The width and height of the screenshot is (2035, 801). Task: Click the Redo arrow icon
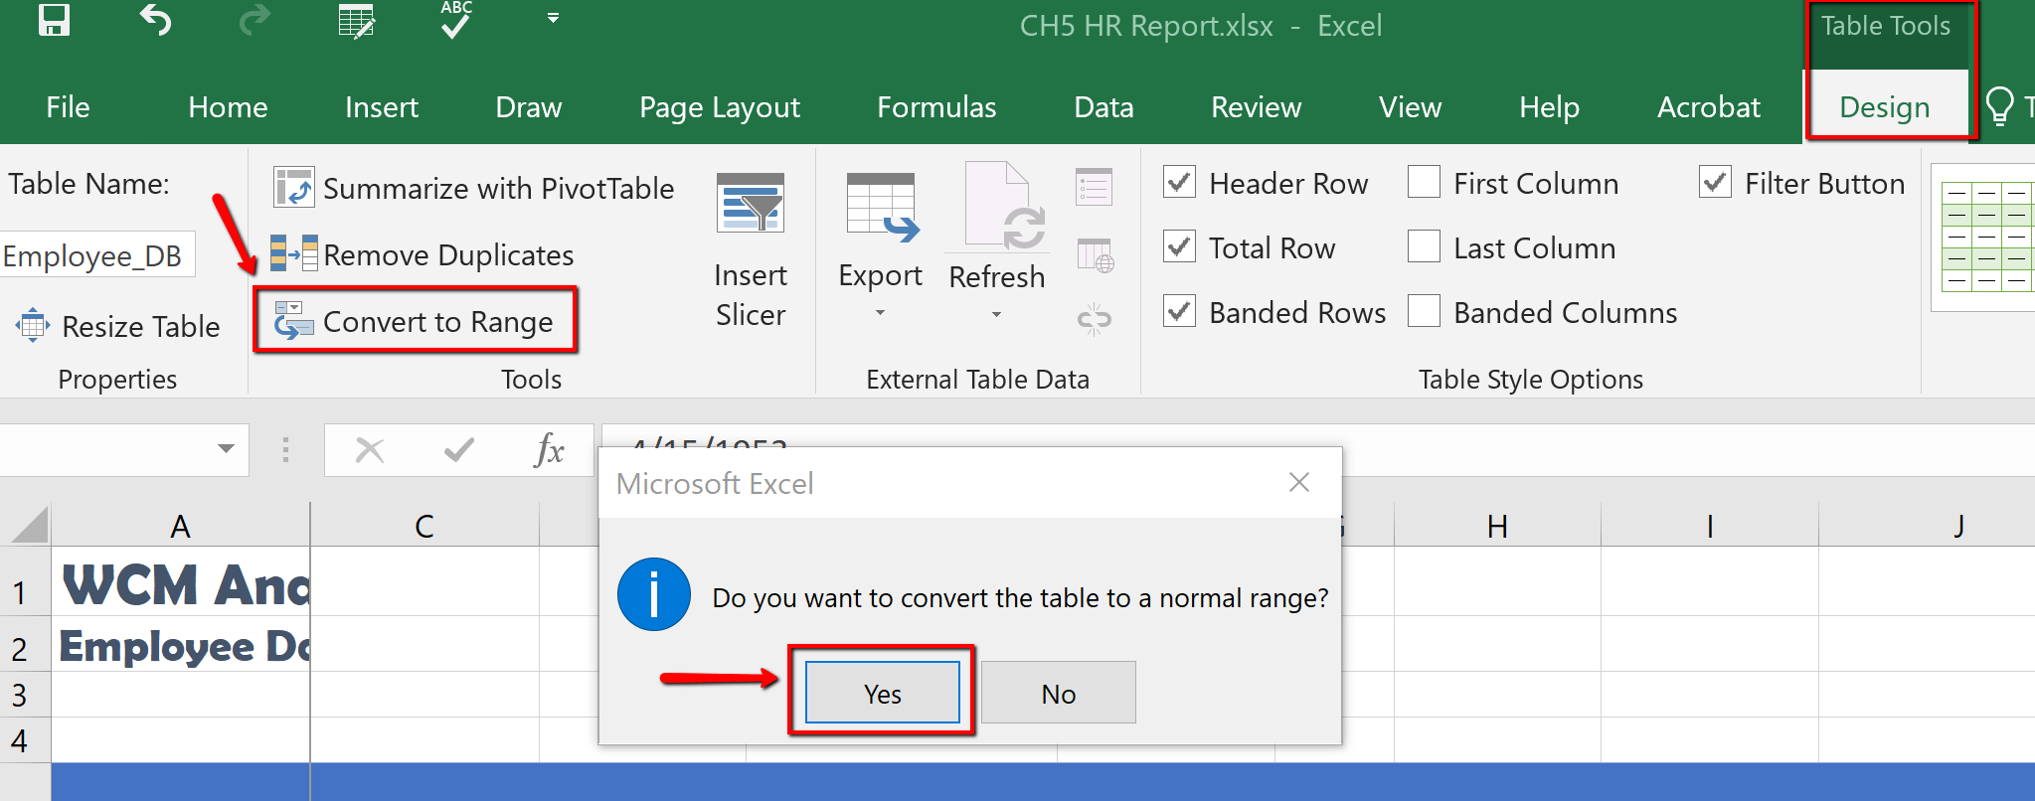[x=254, y=19]
